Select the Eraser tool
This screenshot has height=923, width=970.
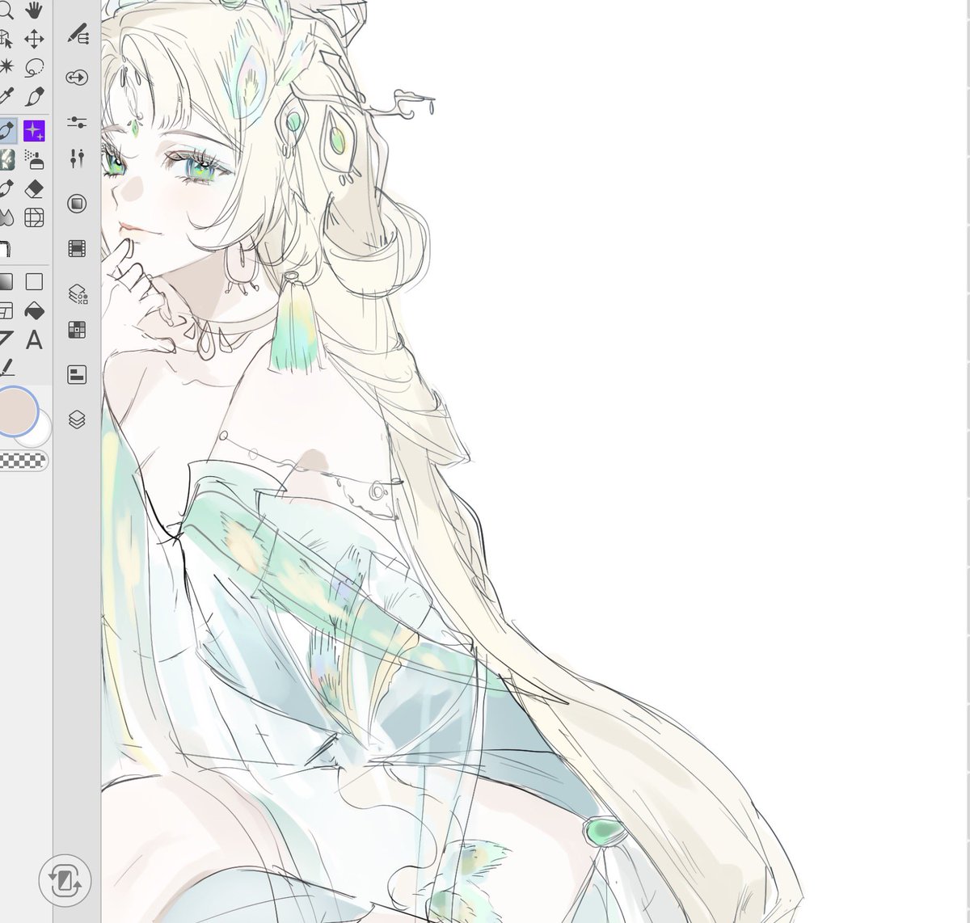pyautogui.click(x=34, y=188)
